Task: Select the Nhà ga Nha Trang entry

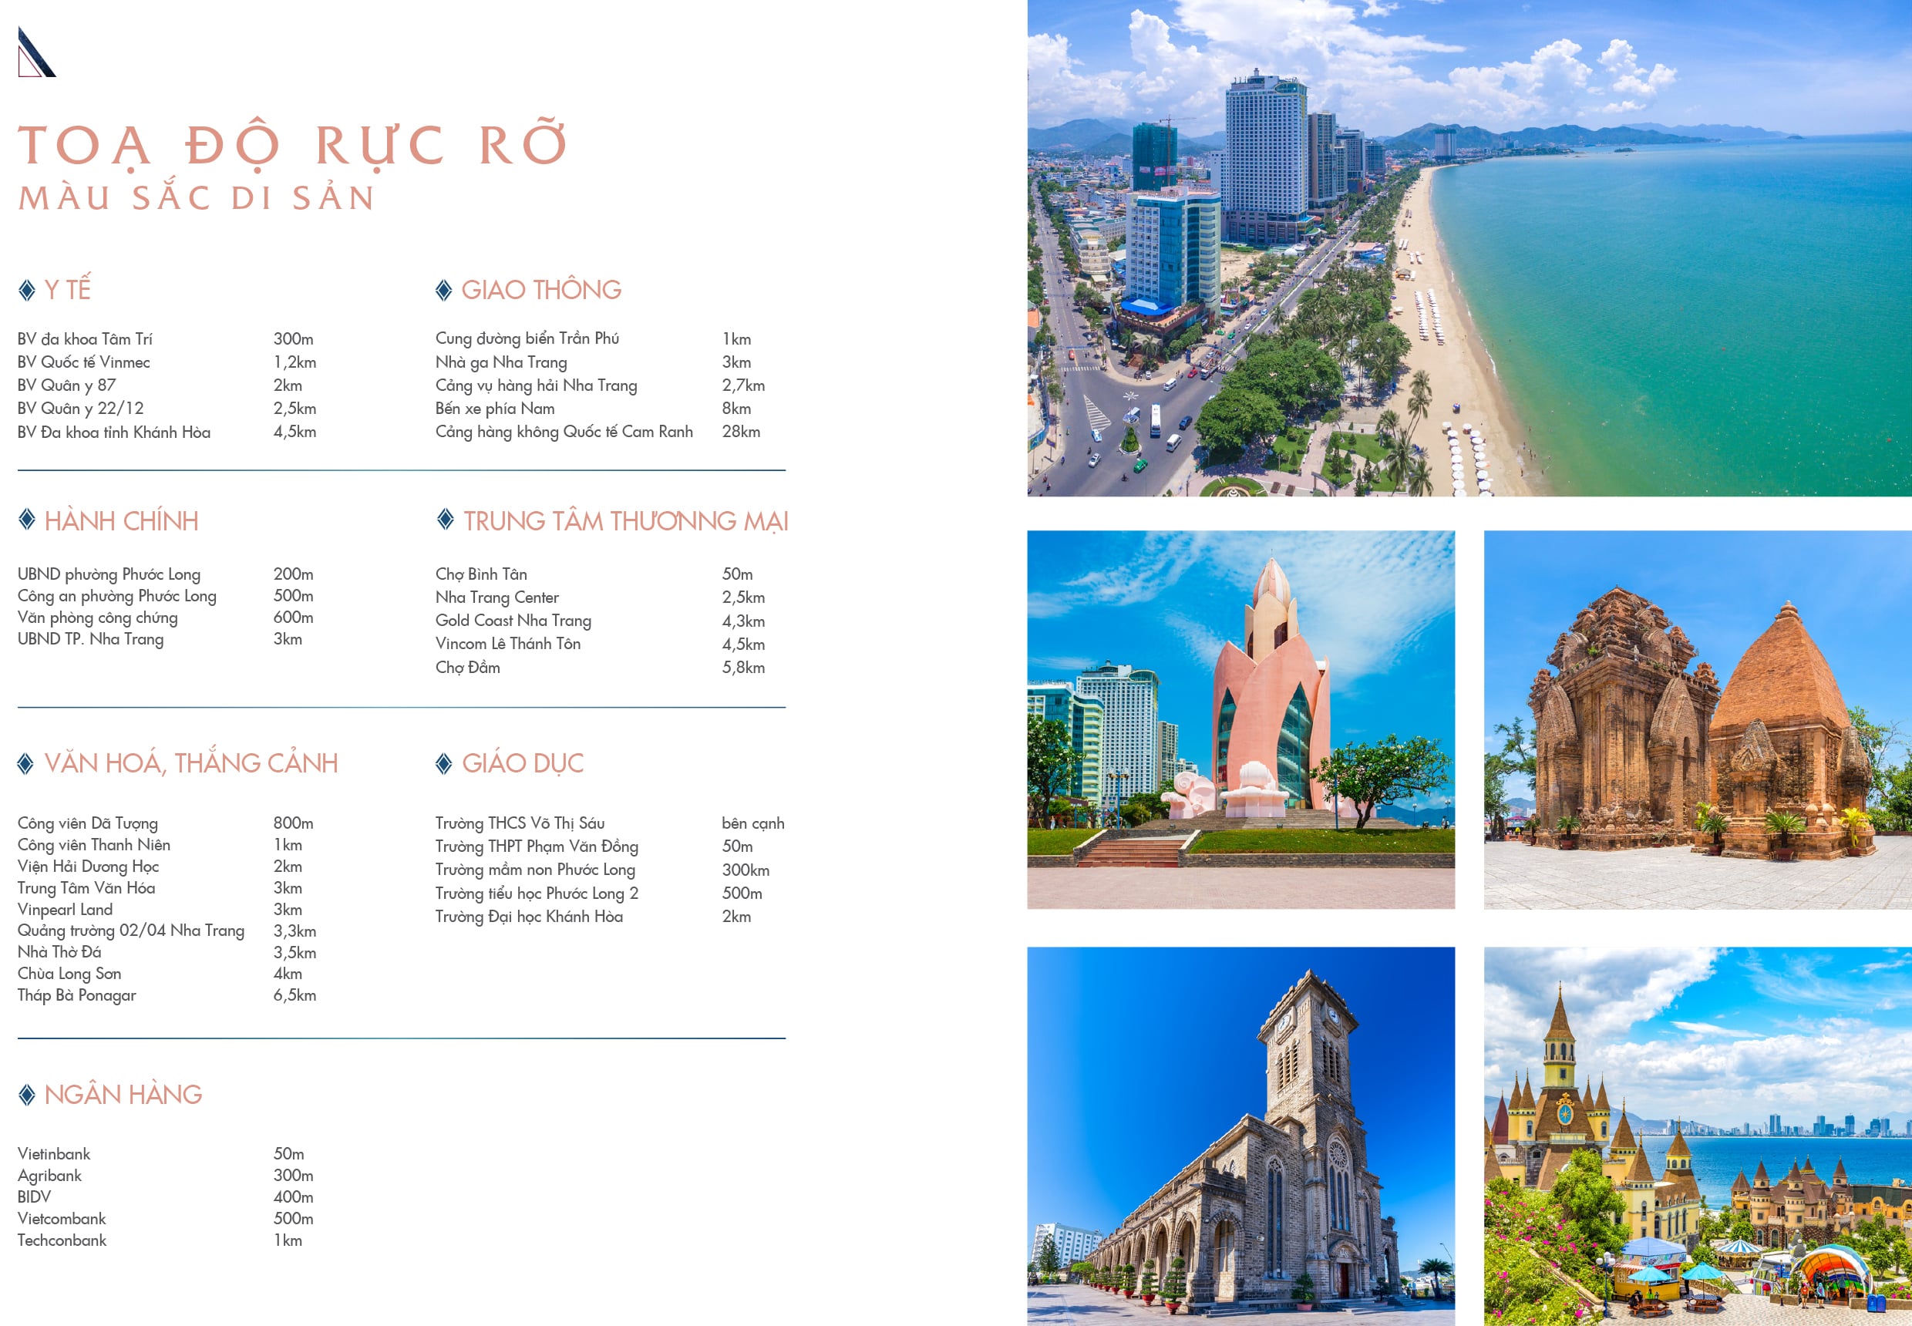Action: coord(501,362)
